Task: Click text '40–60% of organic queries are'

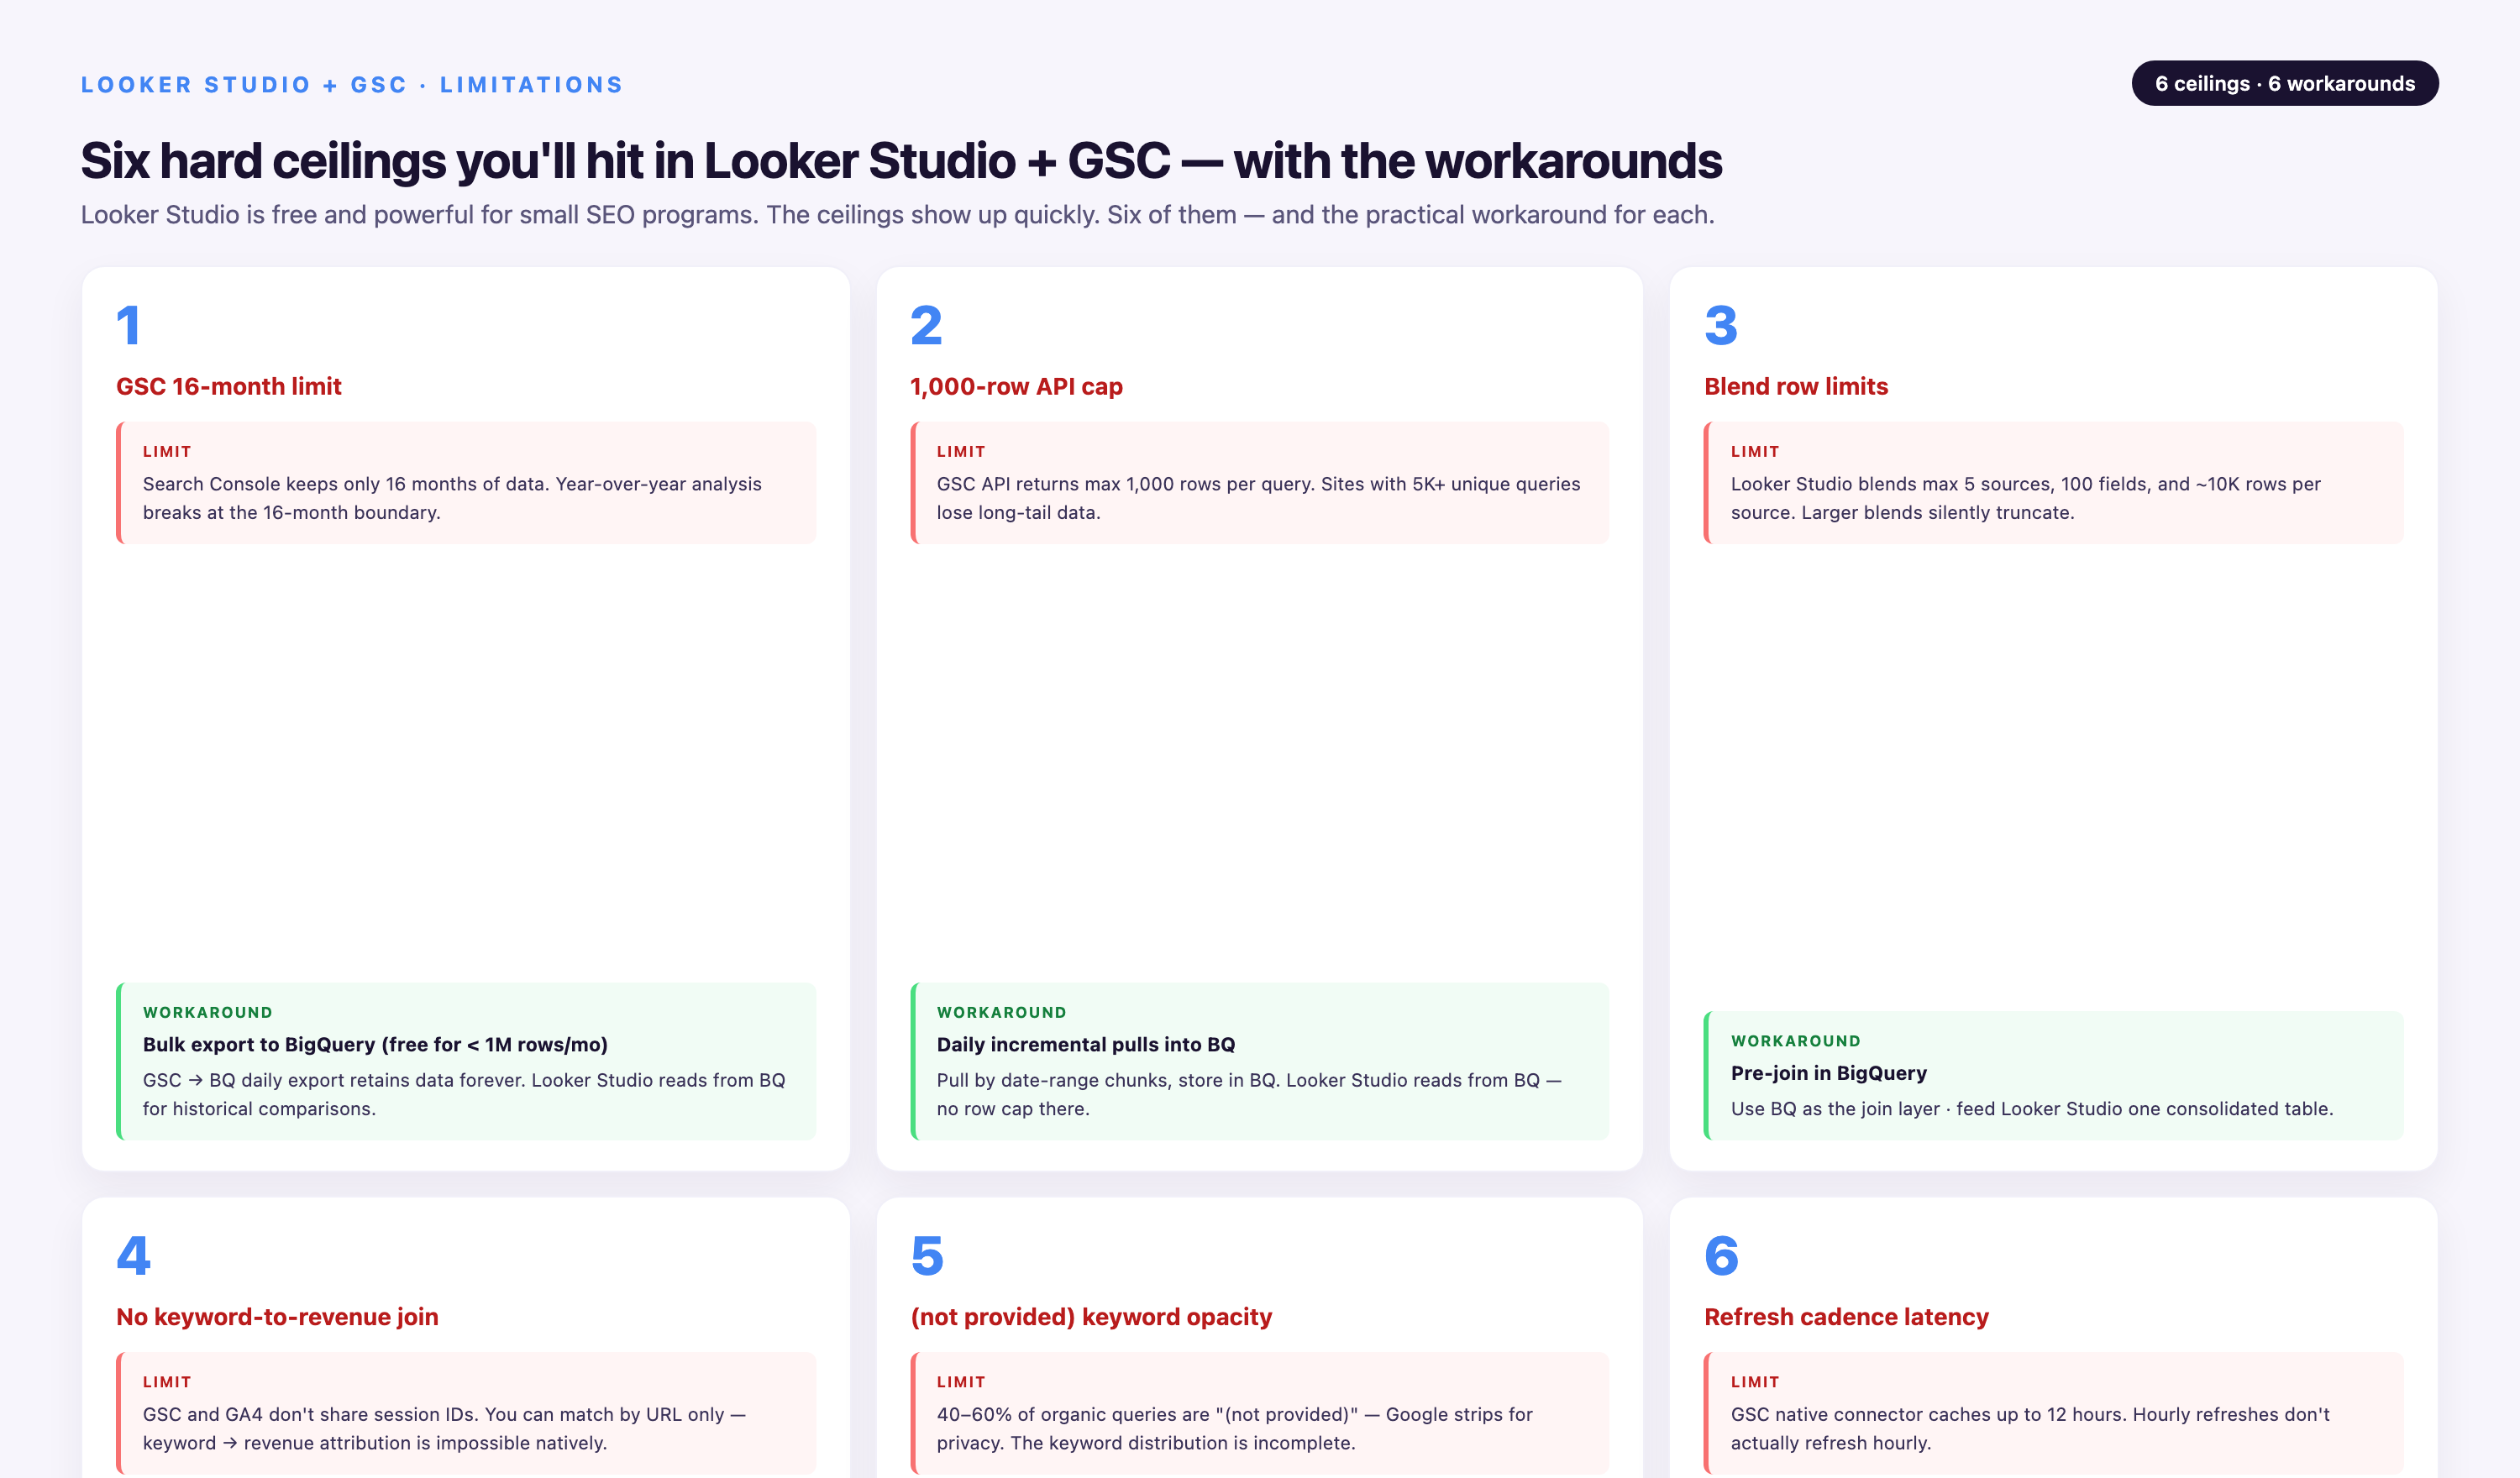Action: coord(1234,1428)
